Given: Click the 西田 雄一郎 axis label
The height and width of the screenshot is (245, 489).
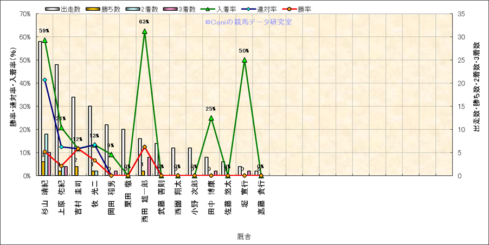Looking at the screenshot, I should click(x=145, y=200).
